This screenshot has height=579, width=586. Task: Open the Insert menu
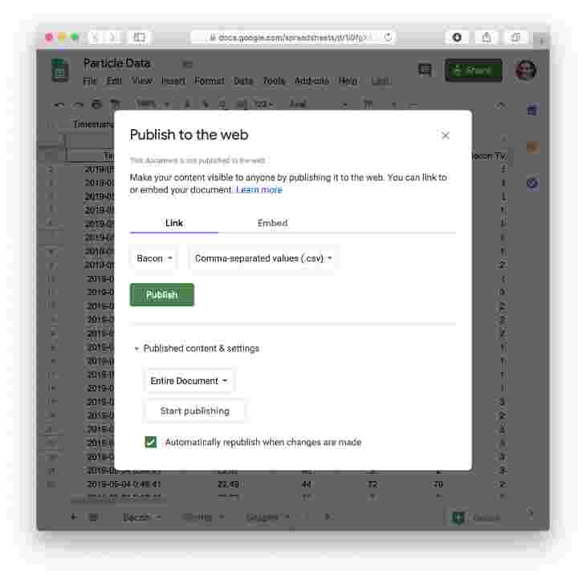(173, 81)
